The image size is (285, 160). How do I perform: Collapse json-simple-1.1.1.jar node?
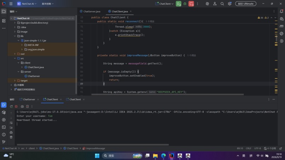pyautogui.click(x=18, y=41)
